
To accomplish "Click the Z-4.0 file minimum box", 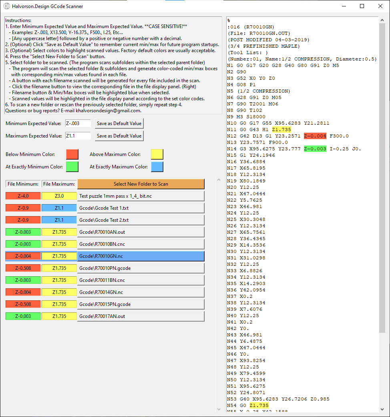I will 23,196.
